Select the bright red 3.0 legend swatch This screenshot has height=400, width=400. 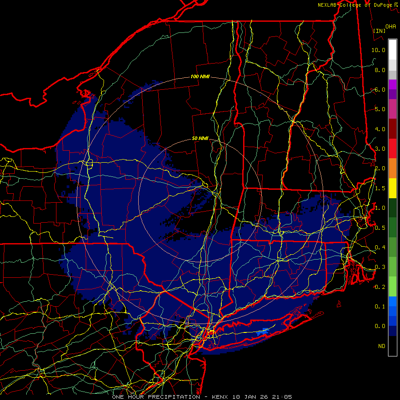coord(392,148)
